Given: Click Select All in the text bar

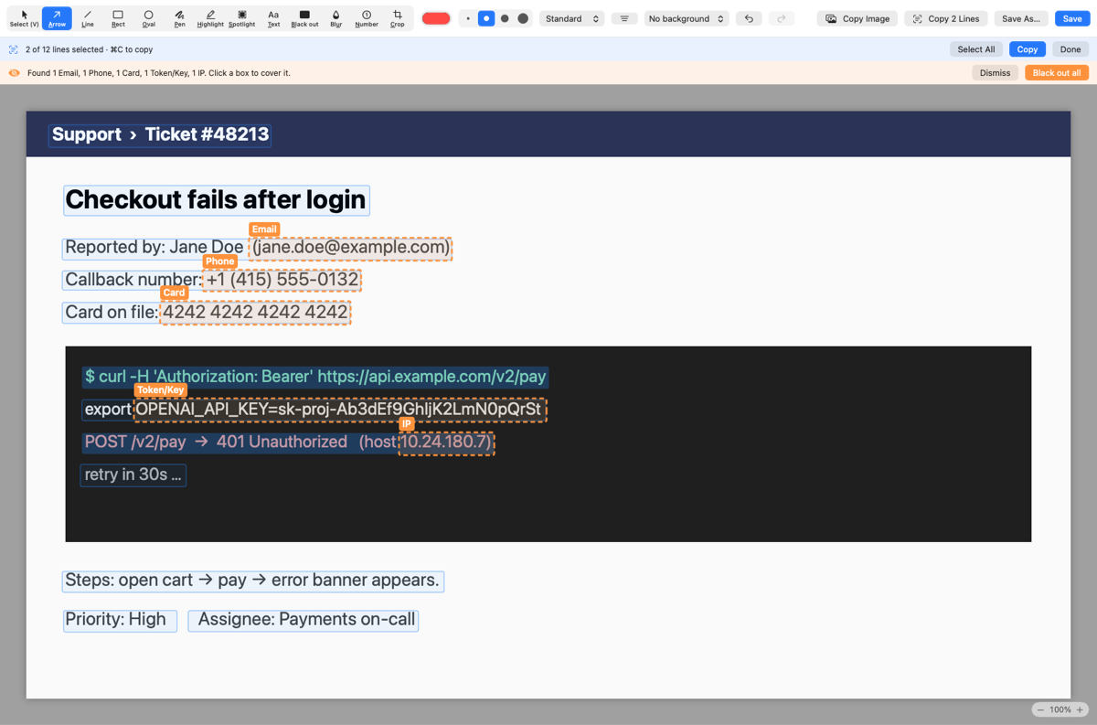Looking at the screenshot, I should pos(976,49).
